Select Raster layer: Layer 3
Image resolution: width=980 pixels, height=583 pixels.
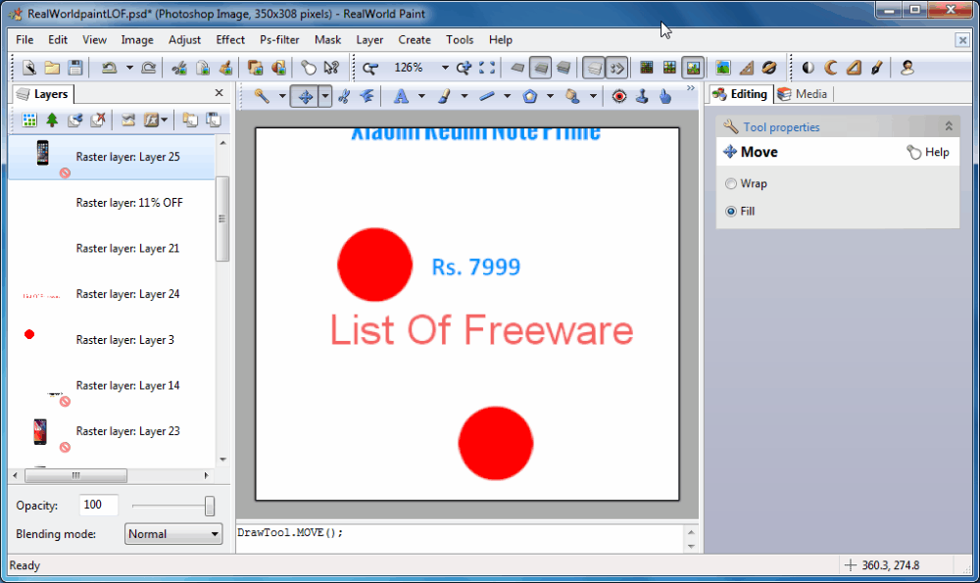[112, 340]
